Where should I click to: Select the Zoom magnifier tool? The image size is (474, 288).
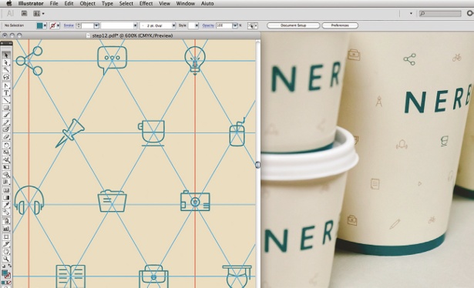(6, 259)
